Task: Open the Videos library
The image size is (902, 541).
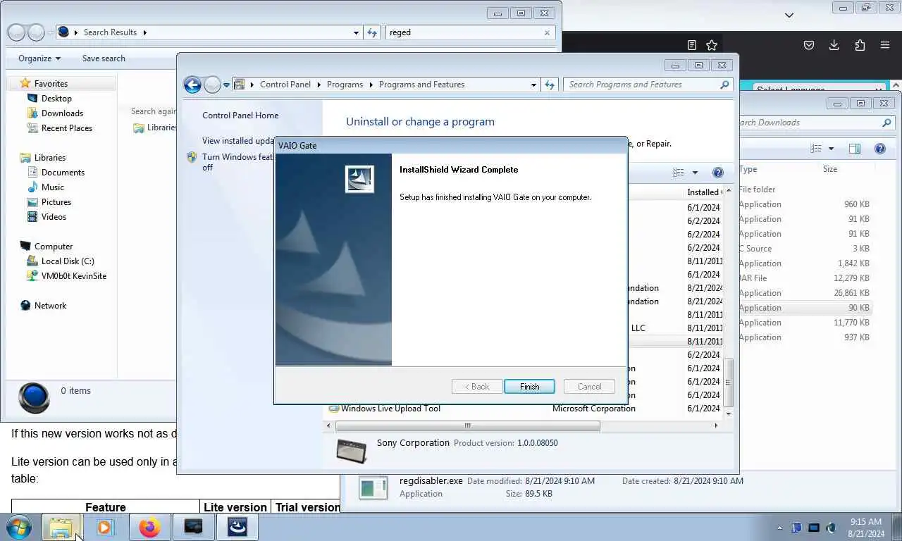Action: pyautogui.click(x=54, y=217)
